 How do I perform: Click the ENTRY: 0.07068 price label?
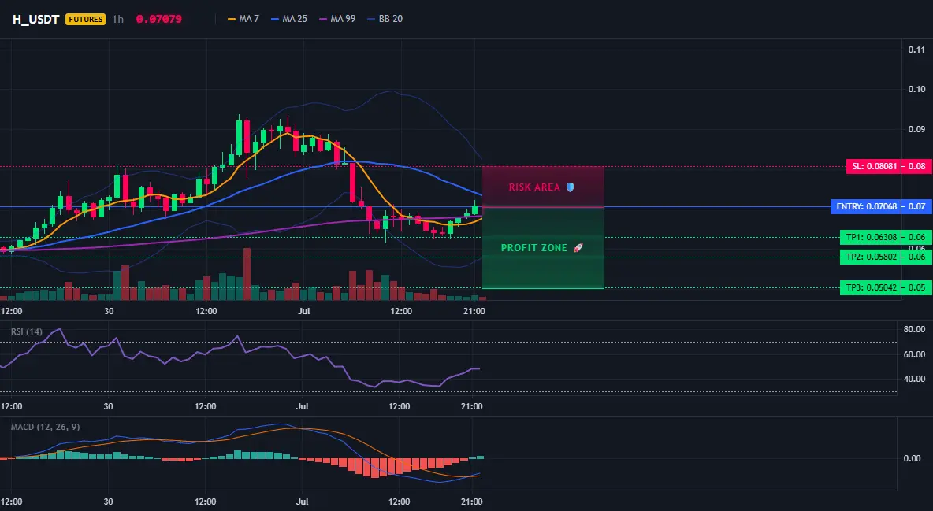(x=866, y=207)
